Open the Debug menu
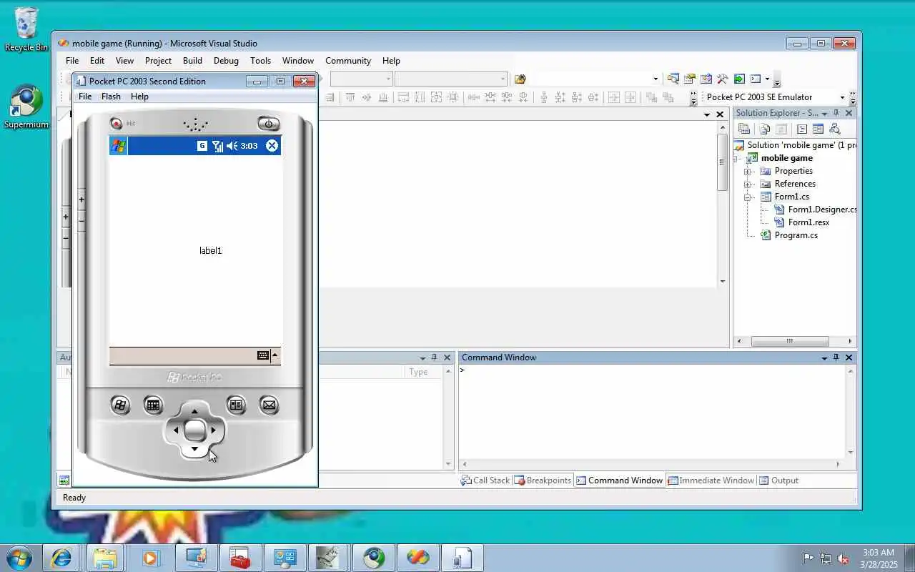This screenshot has width=915, height=572. click(226, 61)
